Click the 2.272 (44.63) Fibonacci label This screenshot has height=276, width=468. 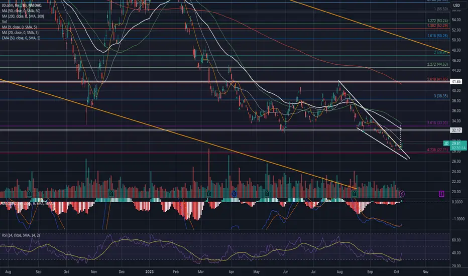437,64
